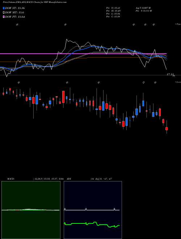The image size is (181, 239).
Task: Click the 'Pre C: 15.38' close value
Action: (x=113, y=17)
